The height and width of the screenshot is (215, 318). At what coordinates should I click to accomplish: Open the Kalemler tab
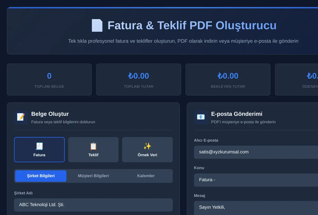146,176
